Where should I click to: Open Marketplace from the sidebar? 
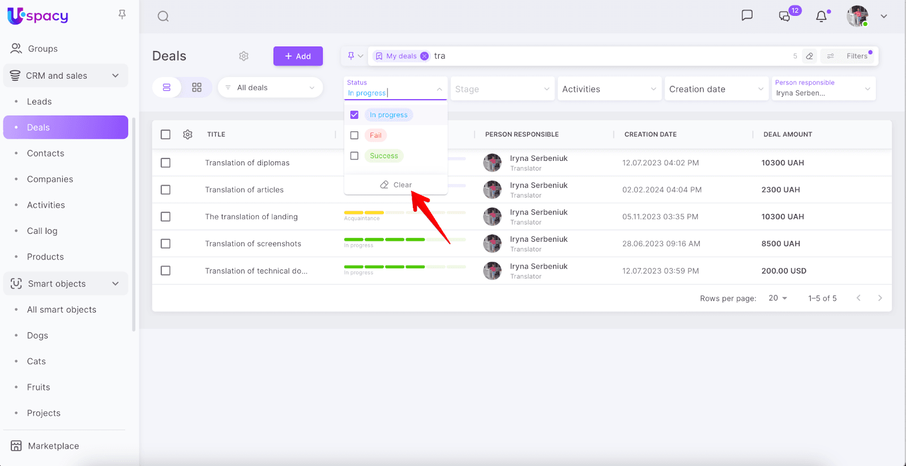coord(53,446)
